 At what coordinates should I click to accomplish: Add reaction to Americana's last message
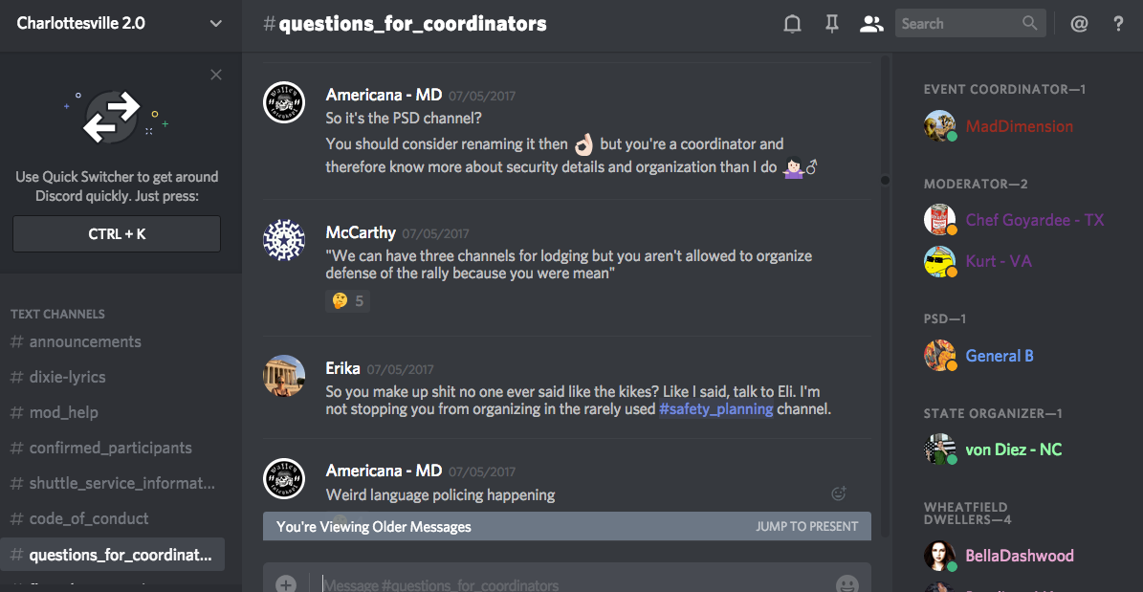click(x=839, y=493)
